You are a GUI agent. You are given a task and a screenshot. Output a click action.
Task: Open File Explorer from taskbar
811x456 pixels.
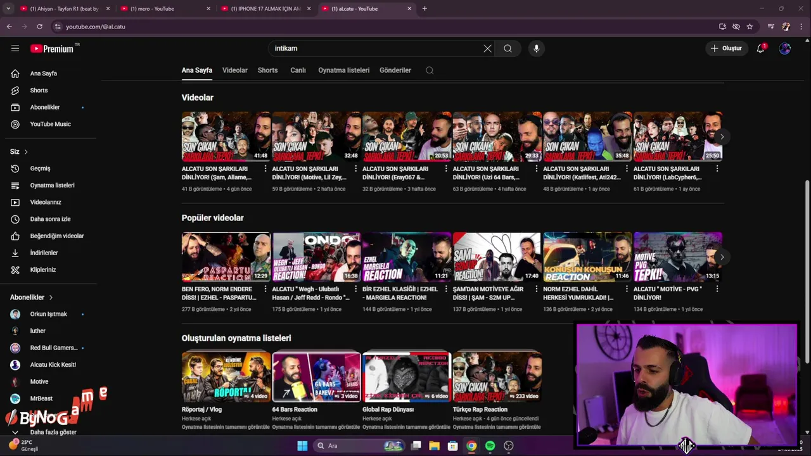(x=434, y=446)
